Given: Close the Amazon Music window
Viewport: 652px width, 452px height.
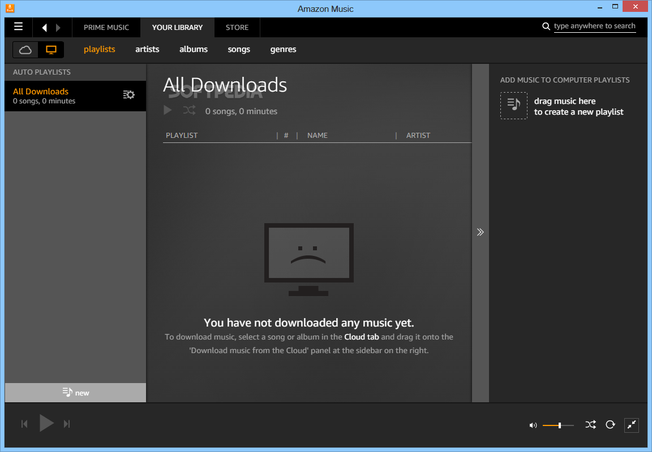Looking at the screenshot, I should [x=635, y=6].
